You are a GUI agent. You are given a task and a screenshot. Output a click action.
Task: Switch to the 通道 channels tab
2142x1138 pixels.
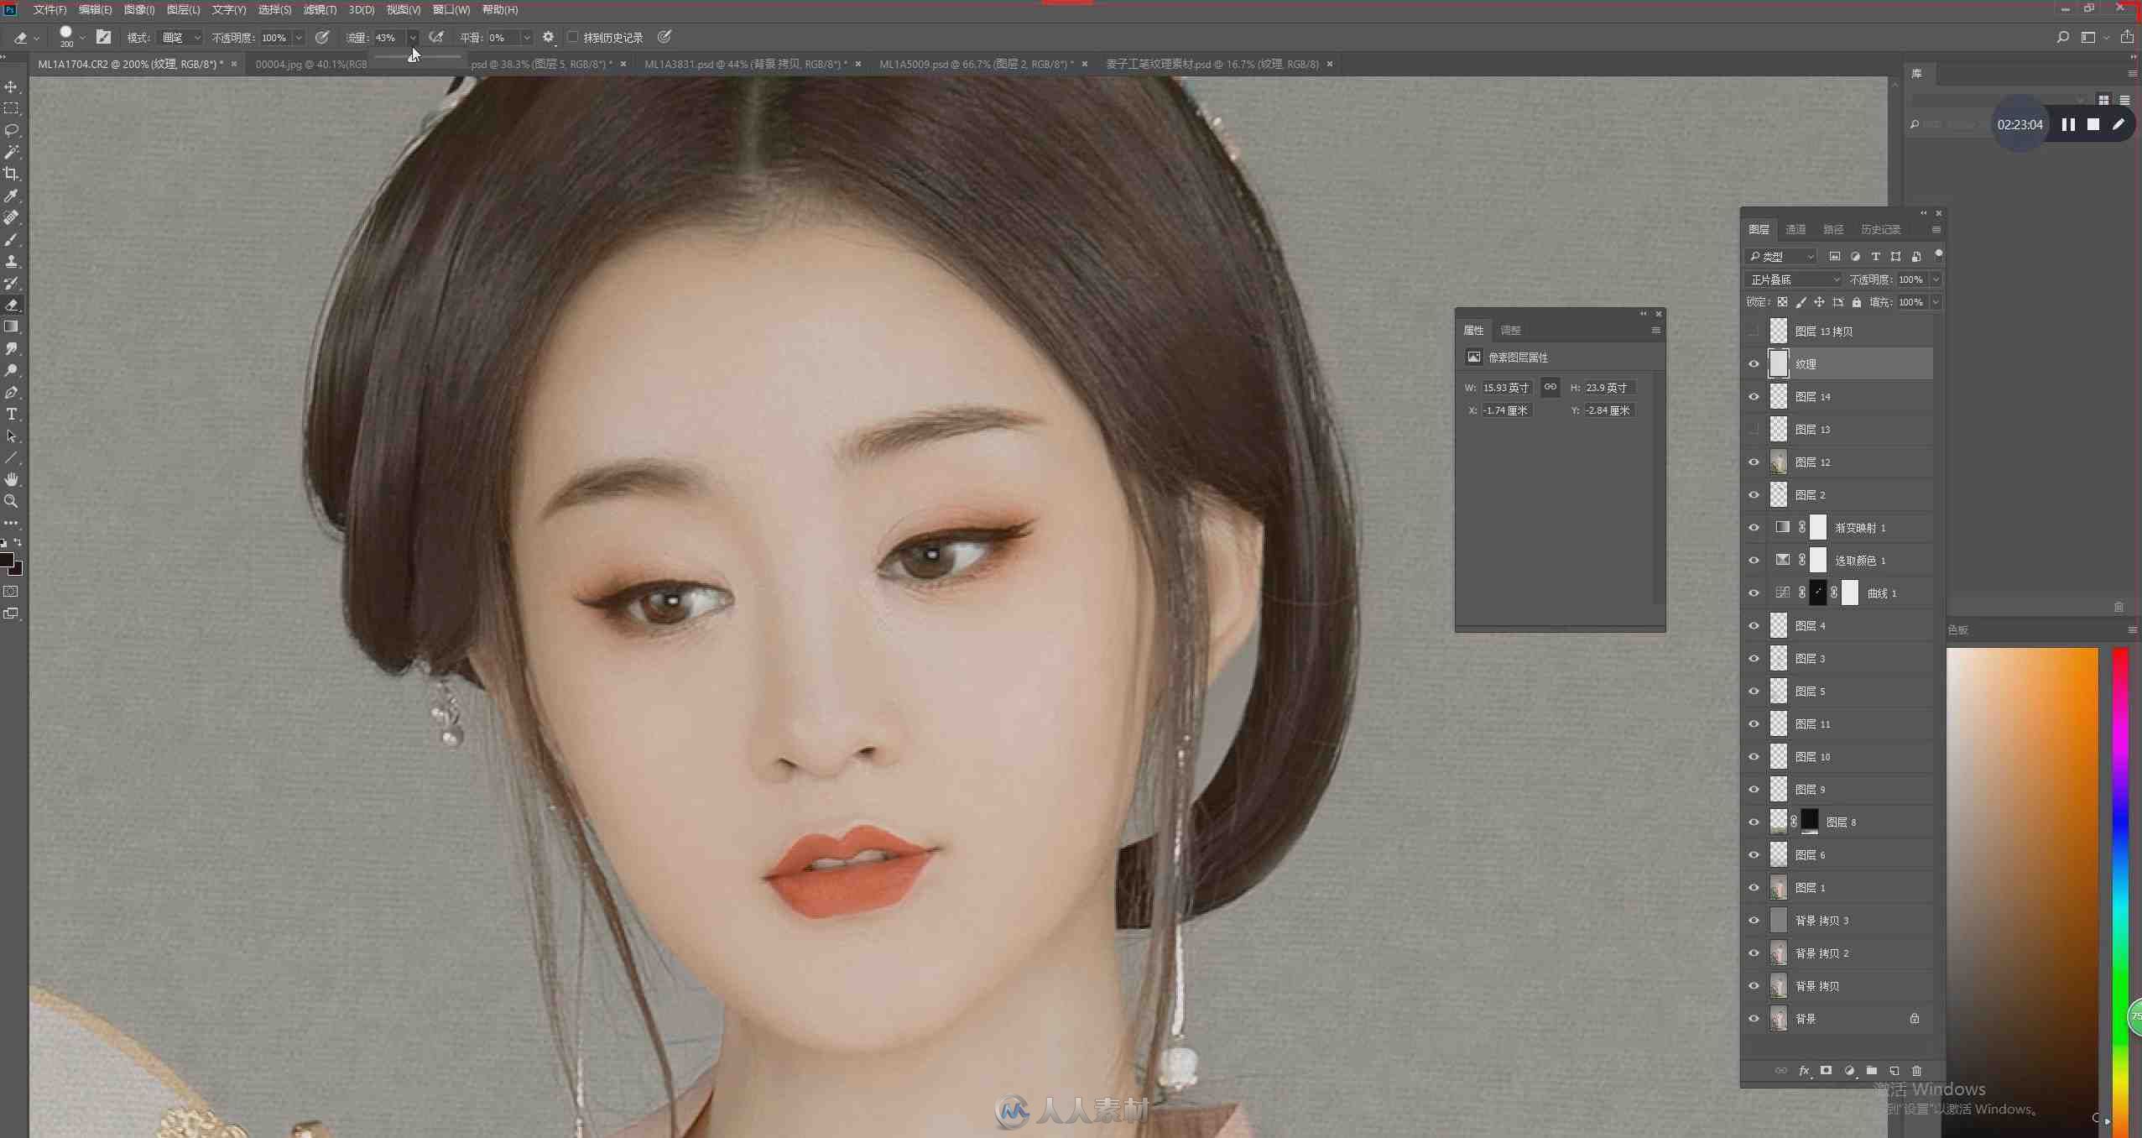[x=1795, y=229]
